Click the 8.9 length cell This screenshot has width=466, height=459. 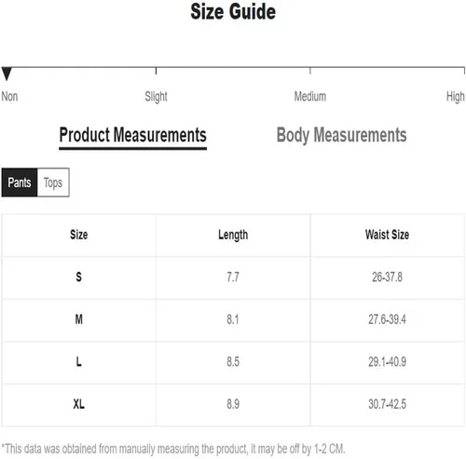pos(233,404)
